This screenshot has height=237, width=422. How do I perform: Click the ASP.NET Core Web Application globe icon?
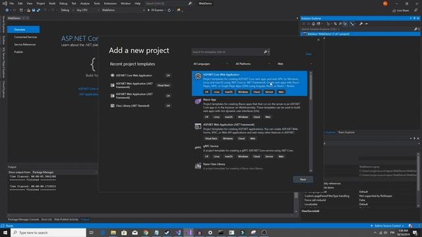click(x=198, y=76)
